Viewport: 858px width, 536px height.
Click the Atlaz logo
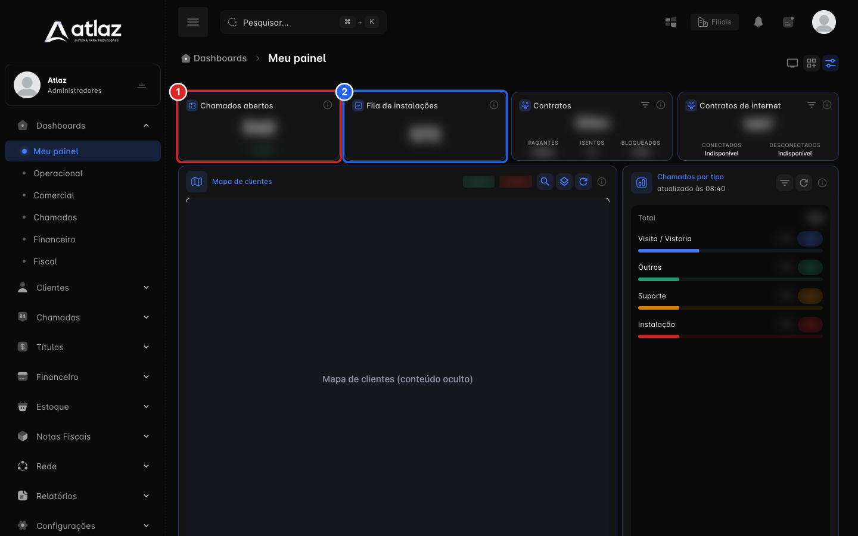click(83, 31)
